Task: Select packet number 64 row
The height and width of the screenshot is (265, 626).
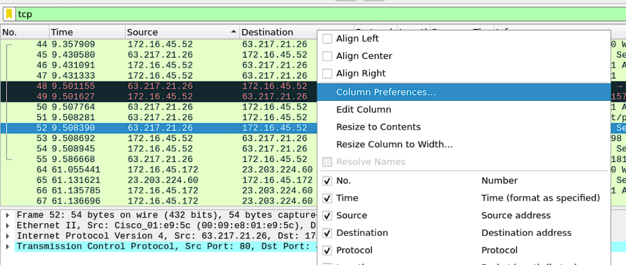Action: pos(160,170)
